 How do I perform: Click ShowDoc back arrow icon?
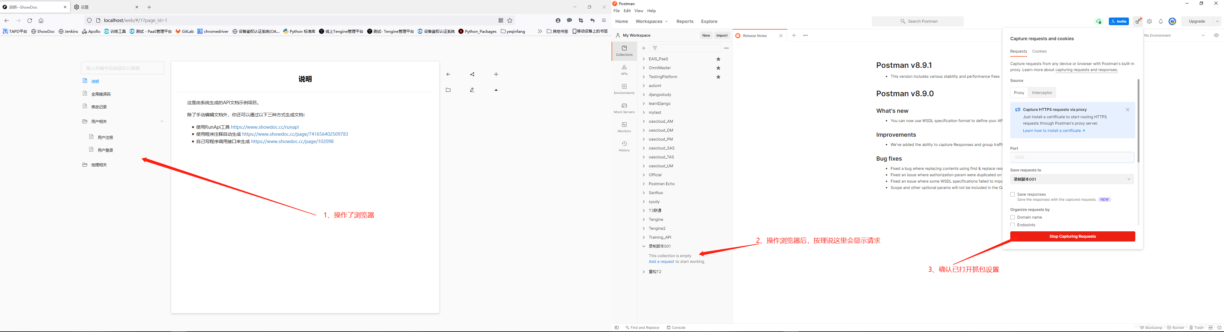tap(448, 75)
